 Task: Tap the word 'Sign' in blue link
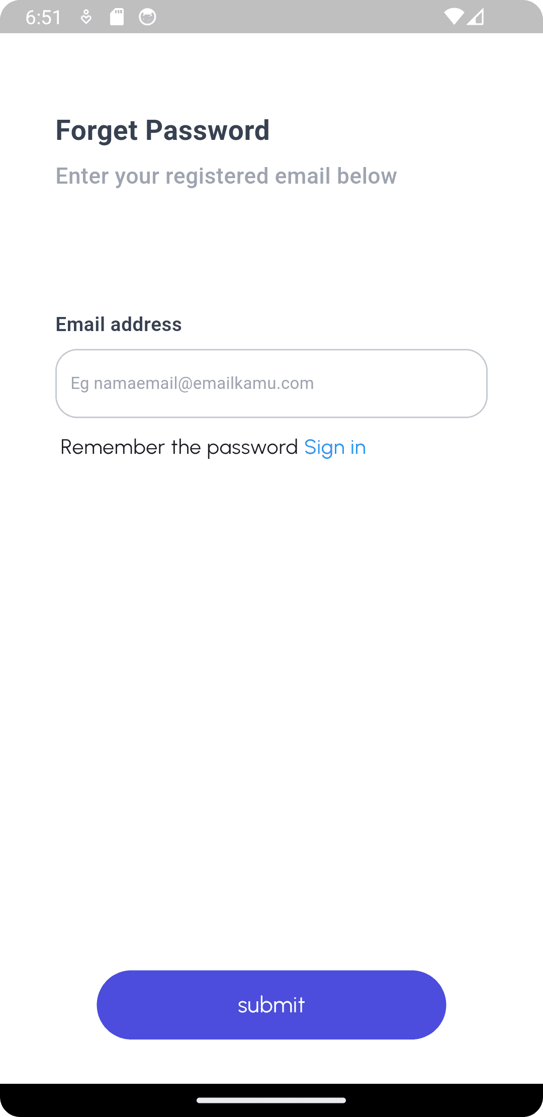[x=324, y=447]
